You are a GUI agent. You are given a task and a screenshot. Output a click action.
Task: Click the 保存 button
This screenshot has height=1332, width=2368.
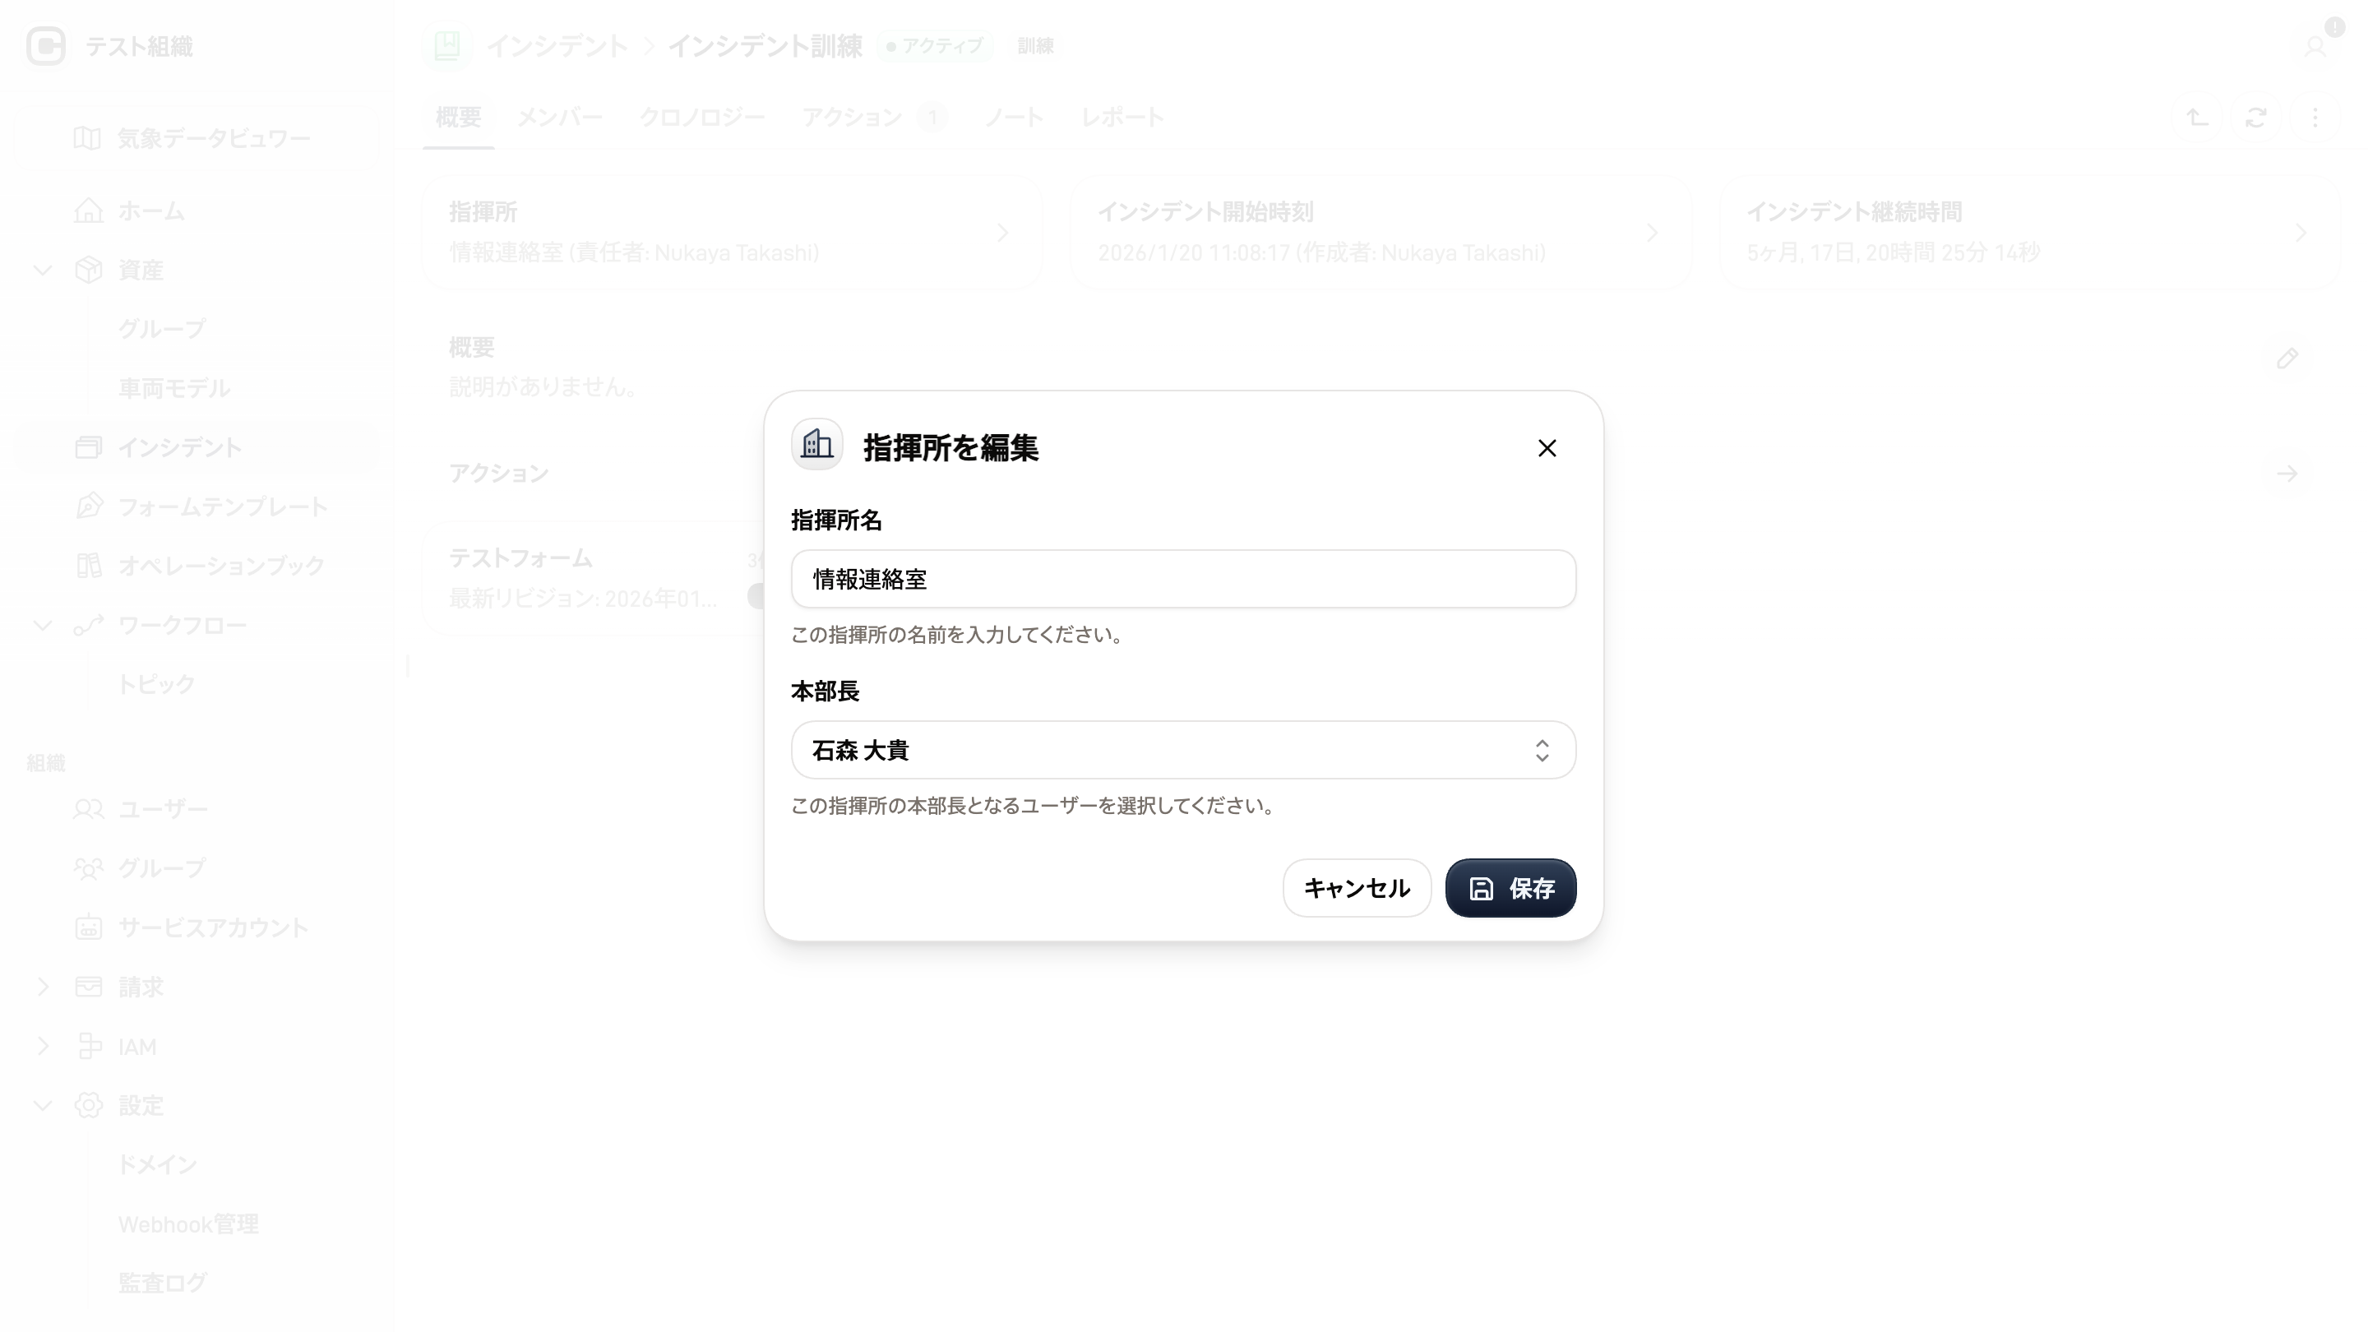[x=1510, y=887]
